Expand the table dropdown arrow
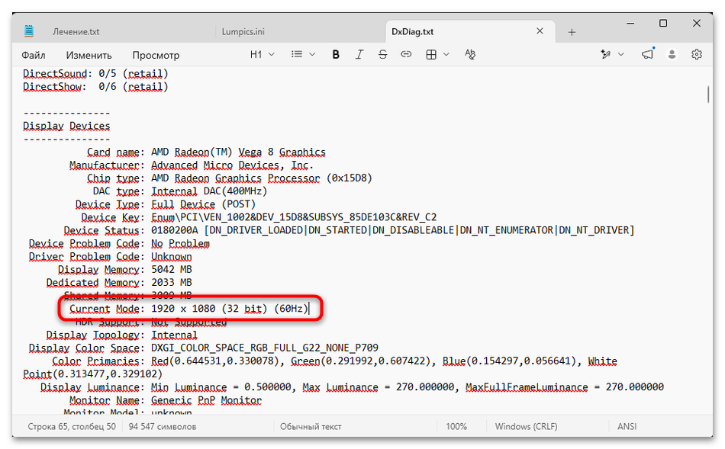 [446, 55]
